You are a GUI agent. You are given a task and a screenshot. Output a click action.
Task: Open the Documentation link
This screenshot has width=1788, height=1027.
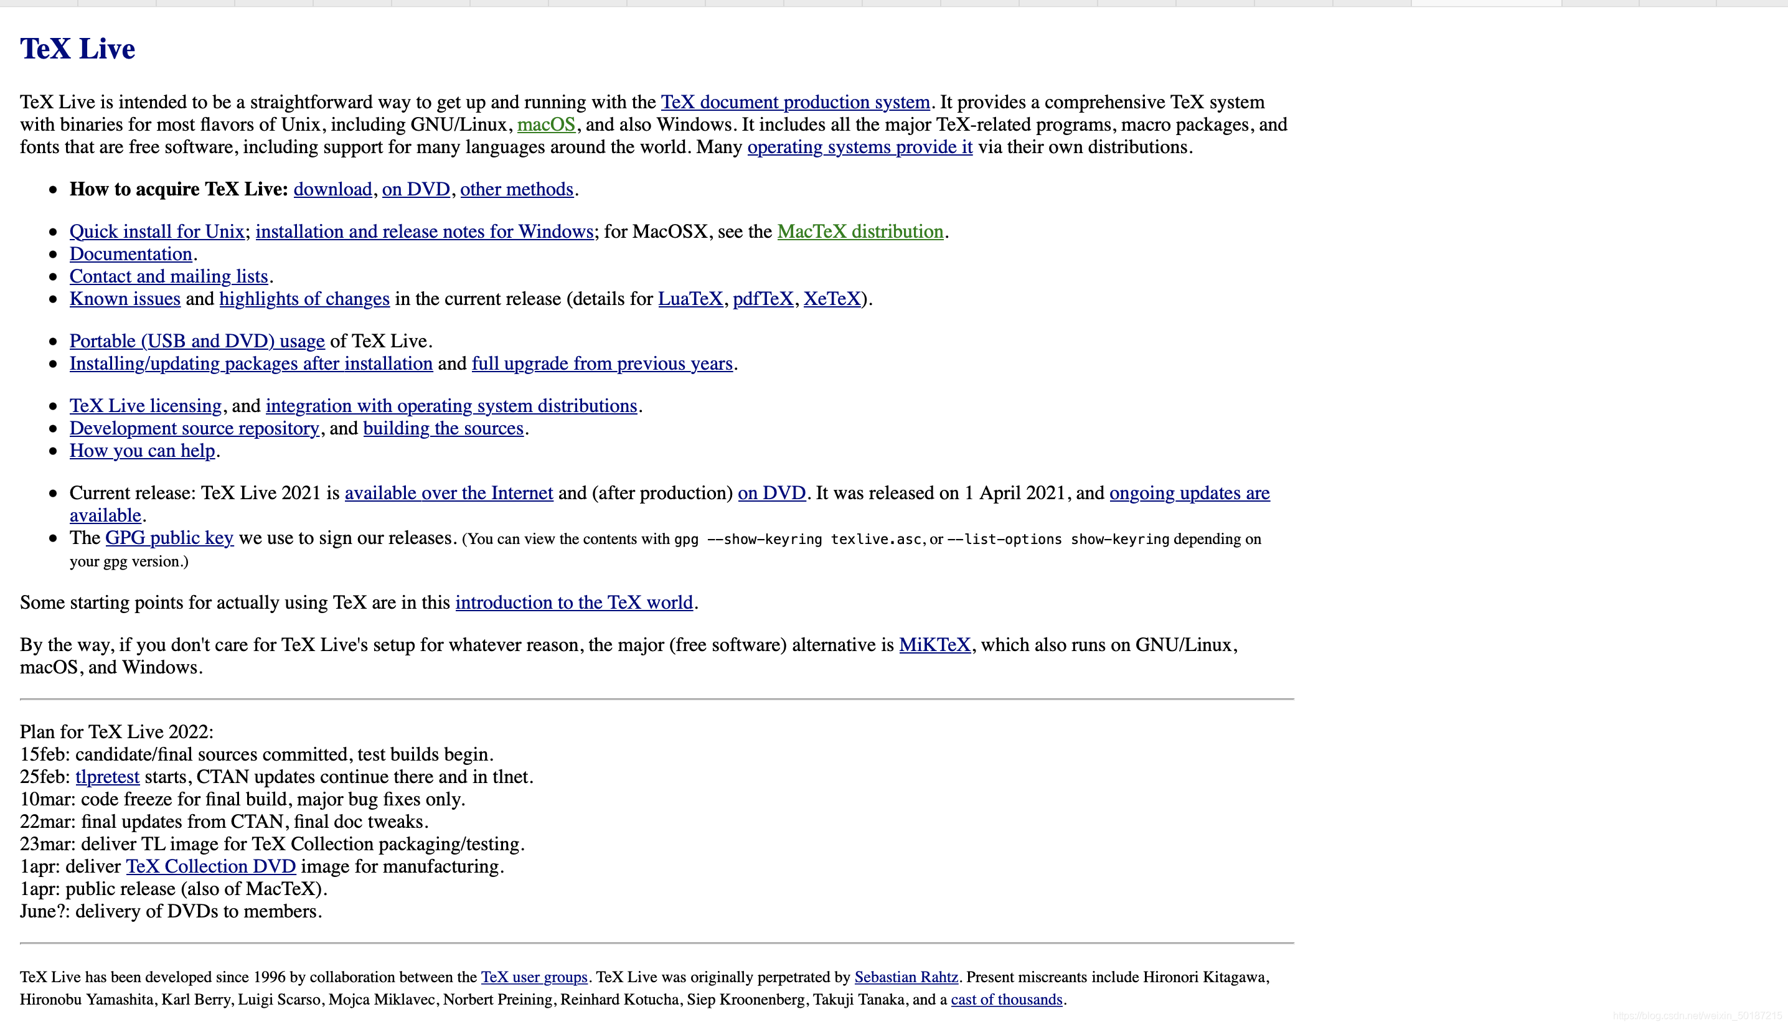(131, 254)
